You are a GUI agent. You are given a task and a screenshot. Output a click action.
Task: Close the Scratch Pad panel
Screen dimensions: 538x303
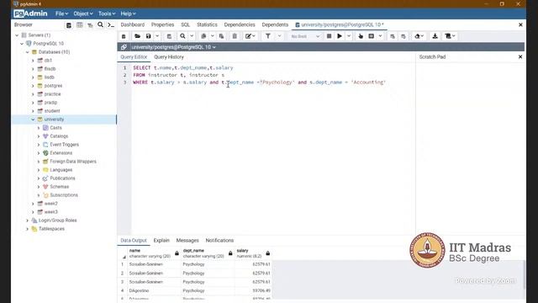tap(520, 57)
